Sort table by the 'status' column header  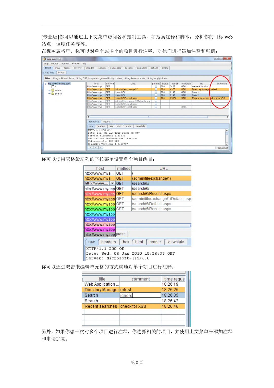point(165,84)
